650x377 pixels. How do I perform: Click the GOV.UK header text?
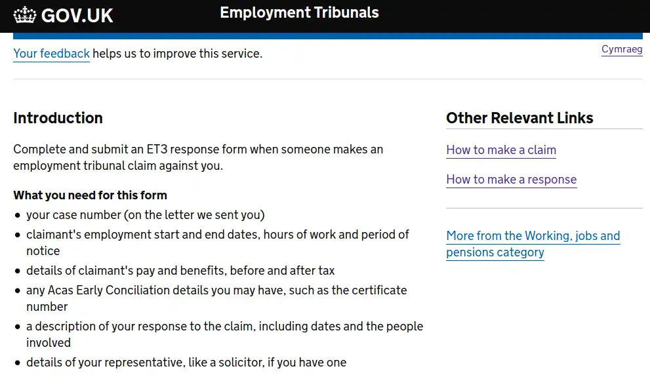pos(77,16)
